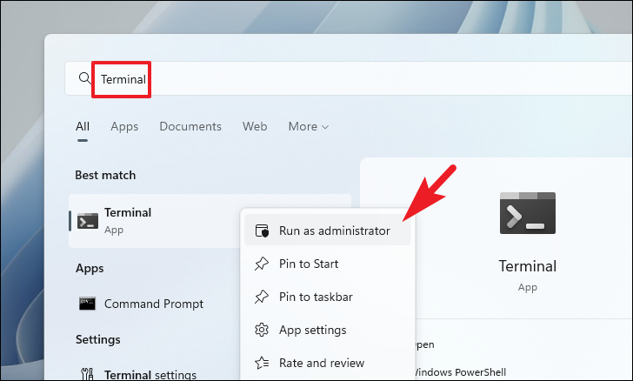This screenshot has height=381, width=633.
Task: Click the Apps section heading
Action: coord(90,269)
